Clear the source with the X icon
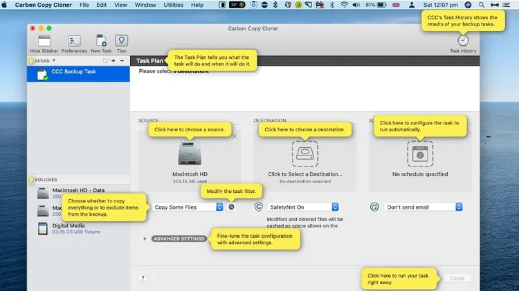The width and height of the screenshot is (519, 291). click(x=235, y=137)
